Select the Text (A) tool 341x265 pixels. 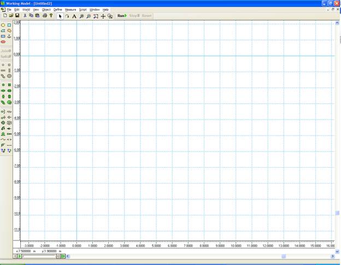pos(74,16)
